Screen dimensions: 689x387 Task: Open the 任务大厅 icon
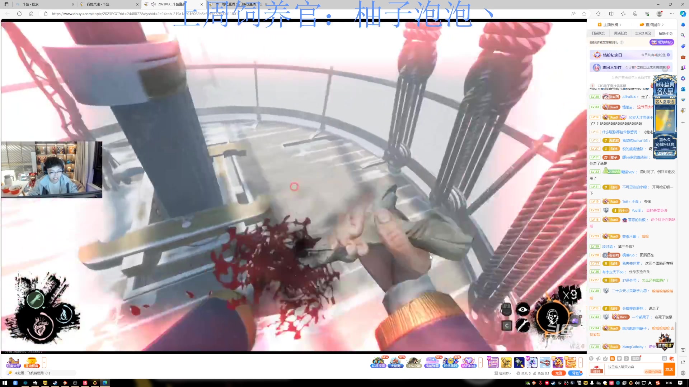pos(13,363)
